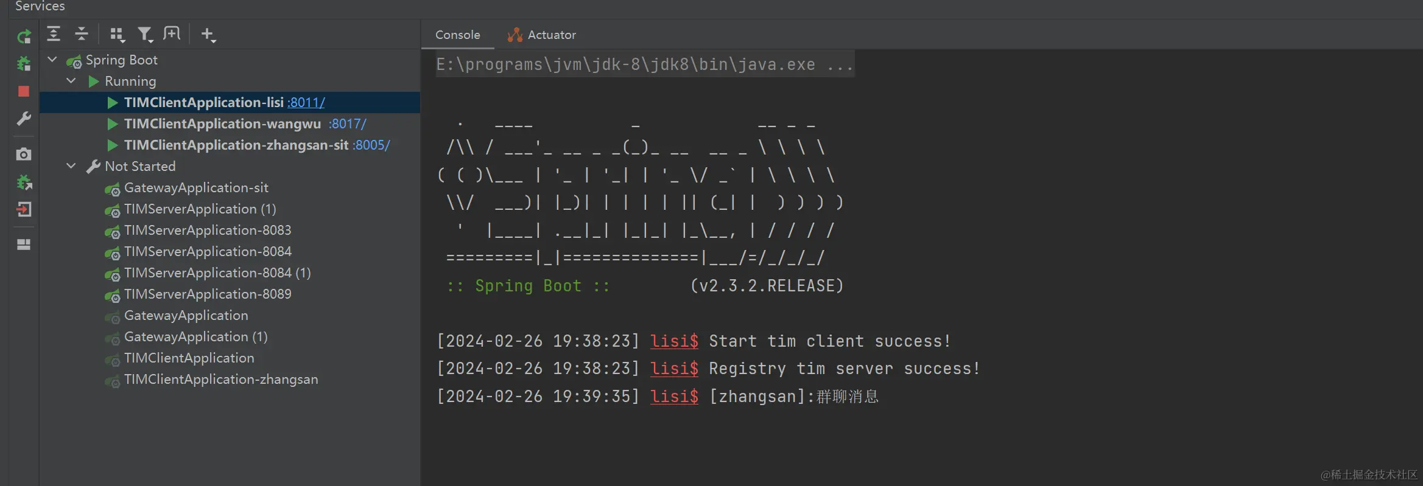Click the Spring icon beside TIMServerApplication-8089
Viewport: 1423px width, 486px height.
[x=112, y=296]
